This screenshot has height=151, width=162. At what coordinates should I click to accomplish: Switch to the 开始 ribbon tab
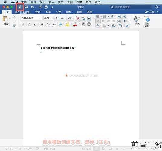7,12
